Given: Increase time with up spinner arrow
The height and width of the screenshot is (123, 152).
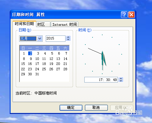Looking at the screenshot, I should click(121, 78).
